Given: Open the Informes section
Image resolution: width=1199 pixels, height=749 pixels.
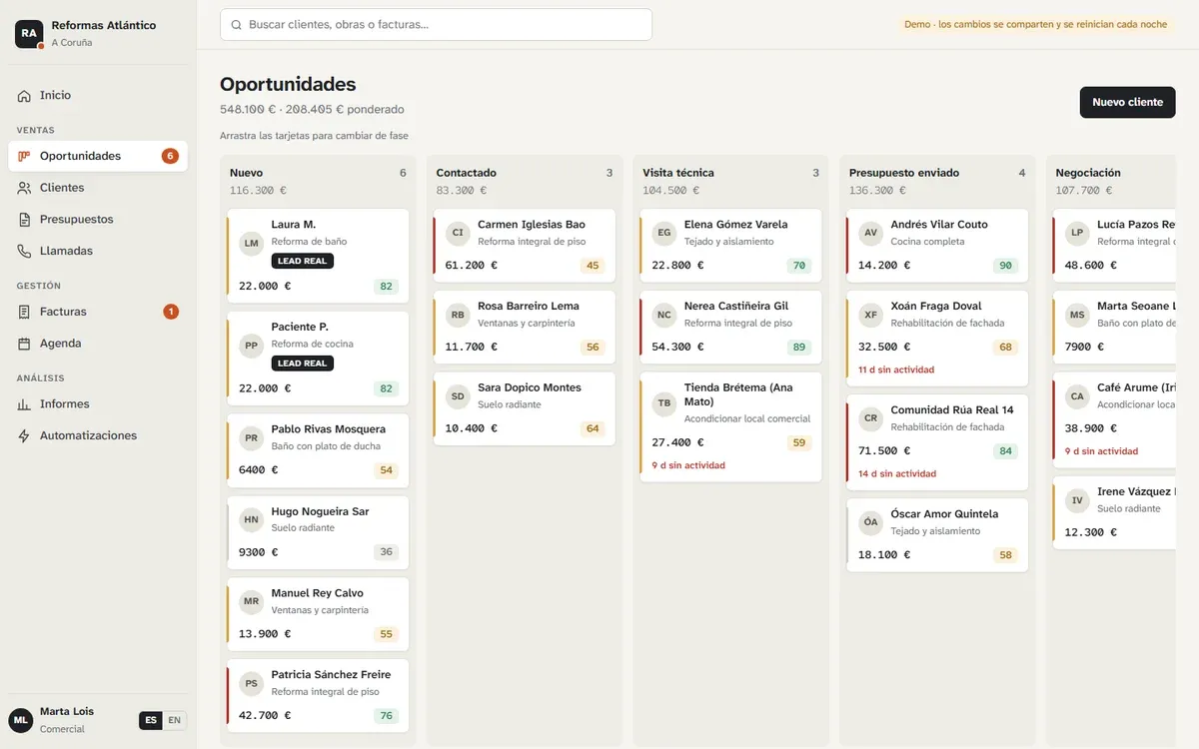Looking at the screenshot, I should point(98,404).
